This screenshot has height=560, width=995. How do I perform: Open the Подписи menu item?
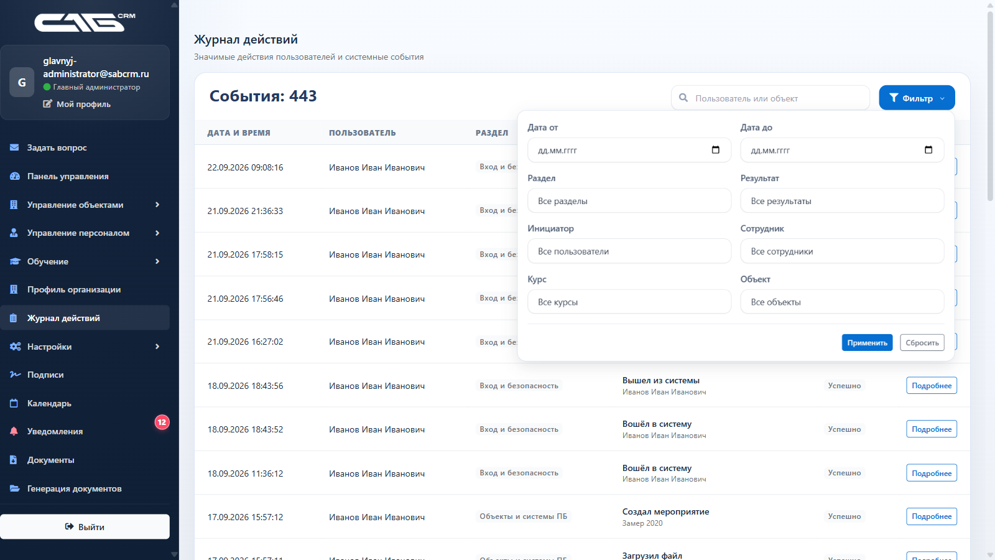tap(85, 375)
